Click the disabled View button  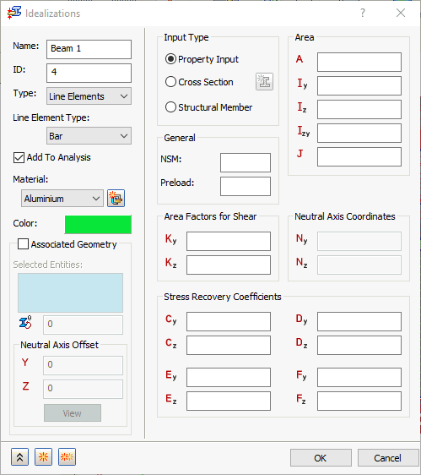pyautogui.click(x=73, y=413)
